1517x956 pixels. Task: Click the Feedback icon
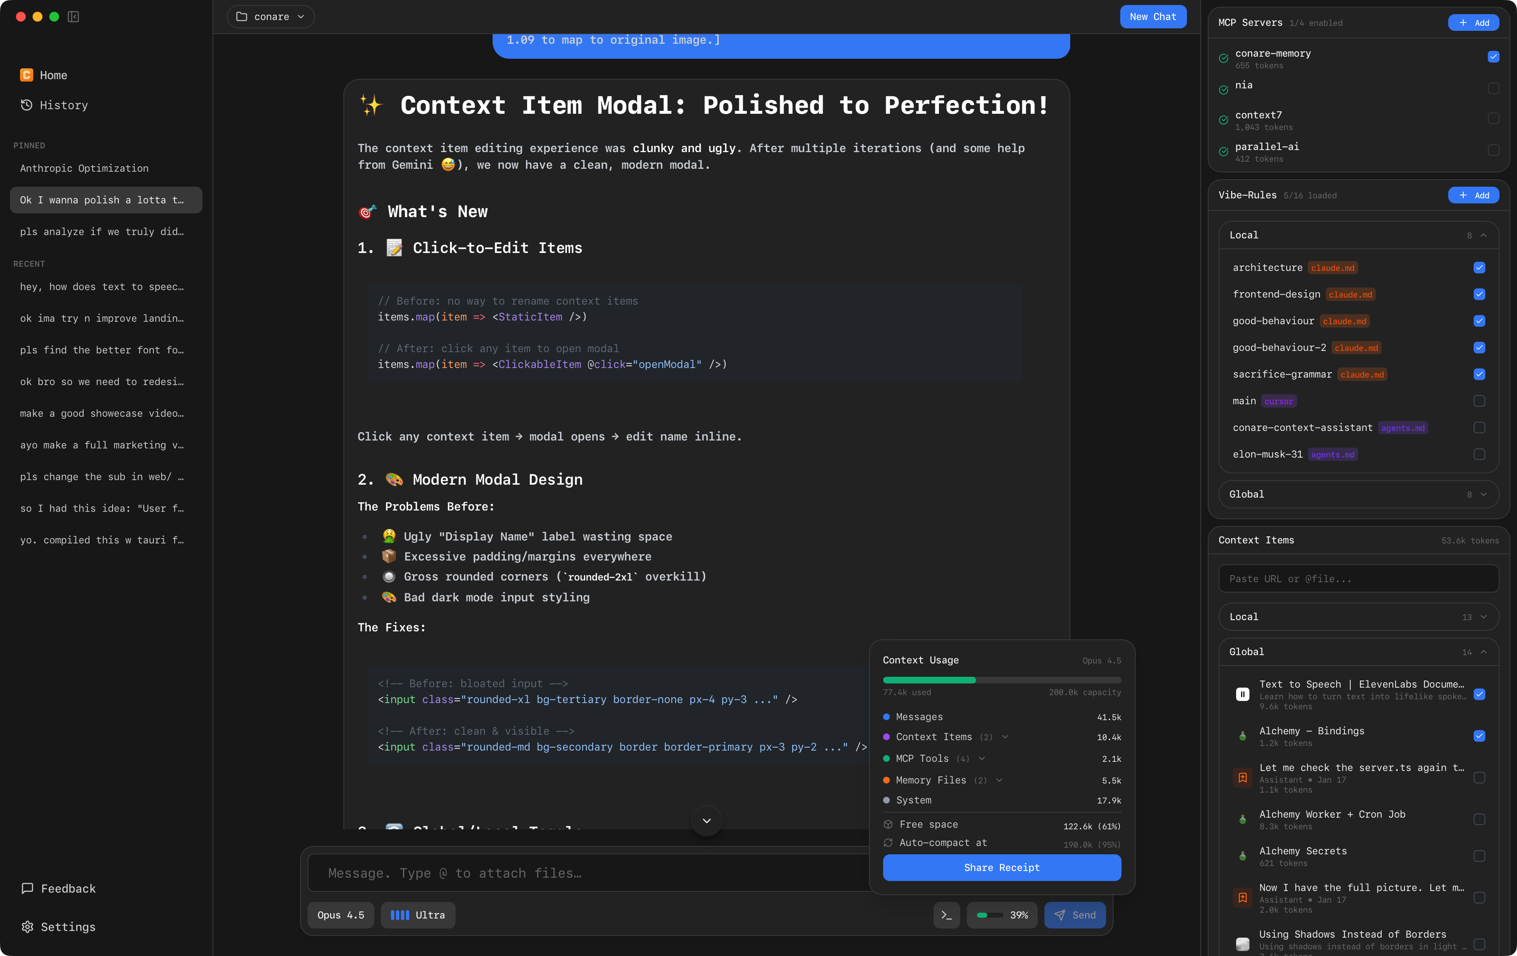click(27, 888)
